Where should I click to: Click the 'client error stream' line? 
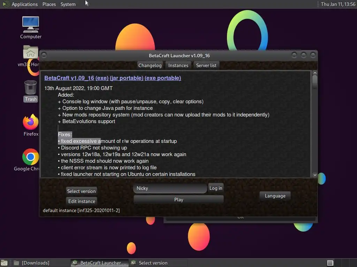click(107, 167)
